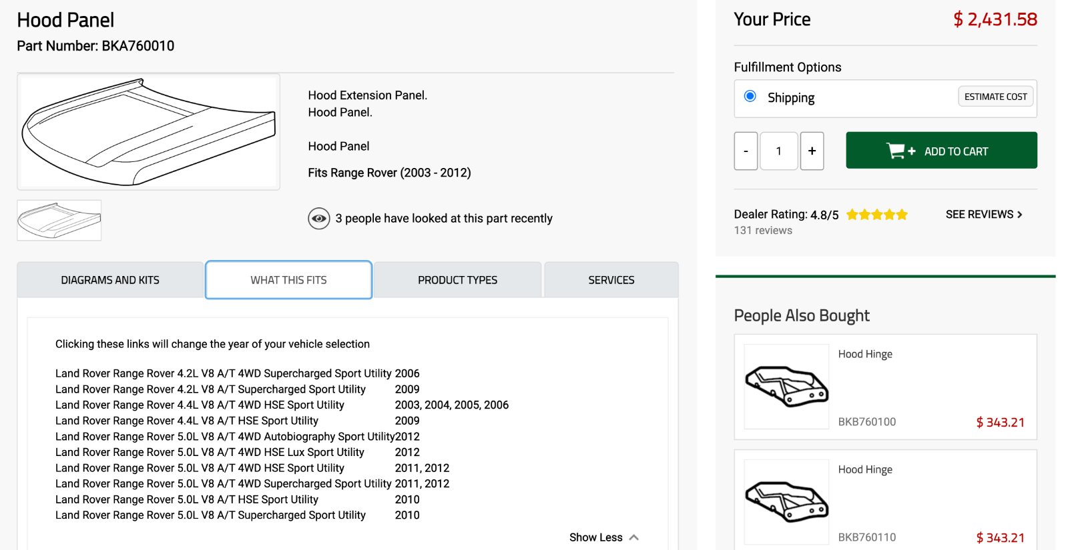Click the eye icon beside recent views
The image size is (1068, 550).
pyautogui.click(x=319, y=219)
